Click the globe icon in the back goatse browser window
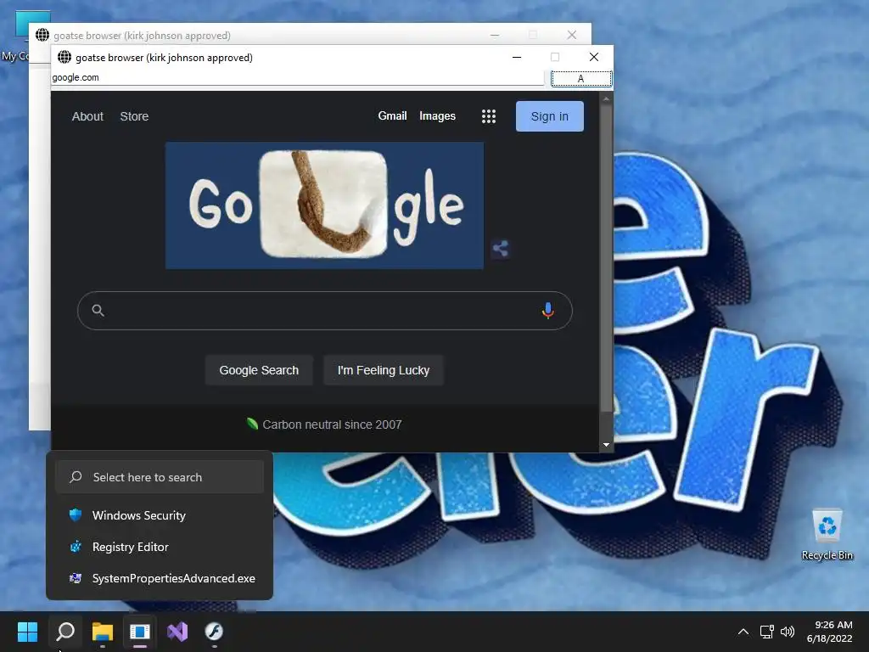The height and width of the screenshot is (652, 869). click(42, 35)
